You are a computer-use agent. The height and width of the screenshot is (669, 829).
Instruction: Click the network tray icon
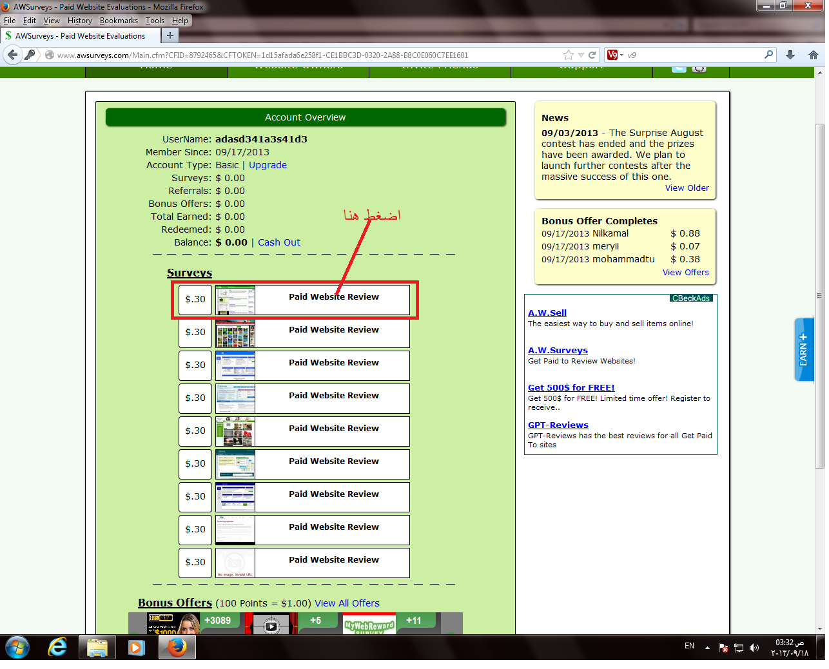click(x=739, y=648)
